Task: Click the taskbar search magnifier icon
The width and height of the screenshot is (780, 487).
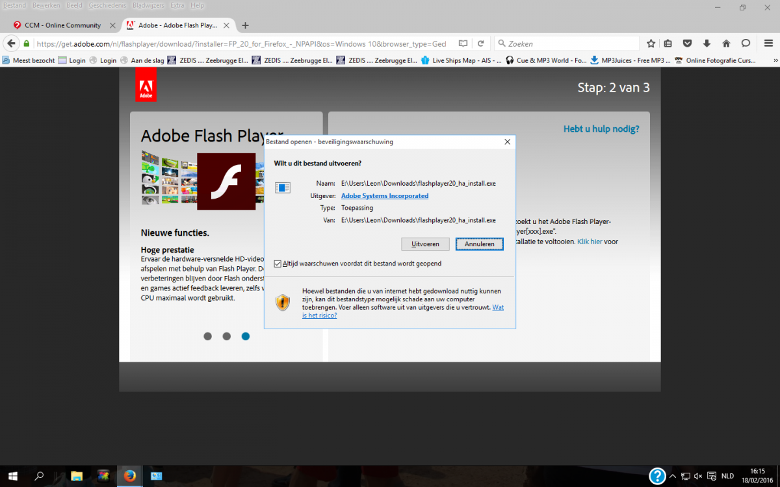Action: [40, 476]
